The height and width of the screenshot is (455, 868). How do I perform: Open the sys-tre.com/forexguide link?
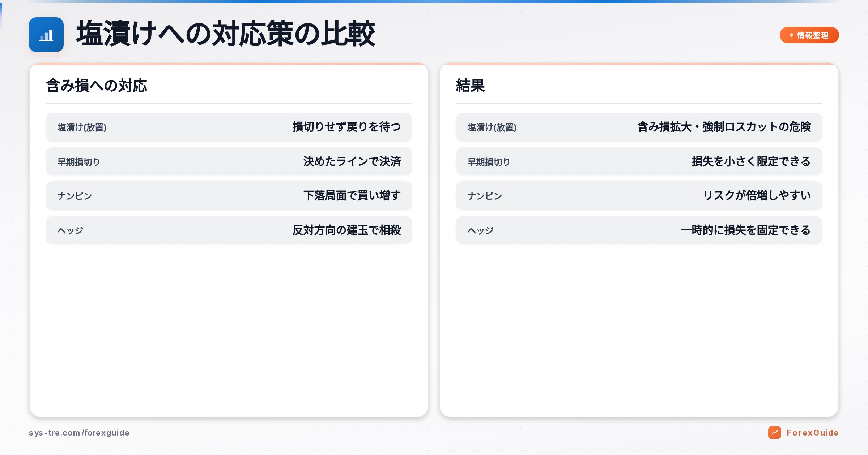pyautogui.click(x=79, y=433)
